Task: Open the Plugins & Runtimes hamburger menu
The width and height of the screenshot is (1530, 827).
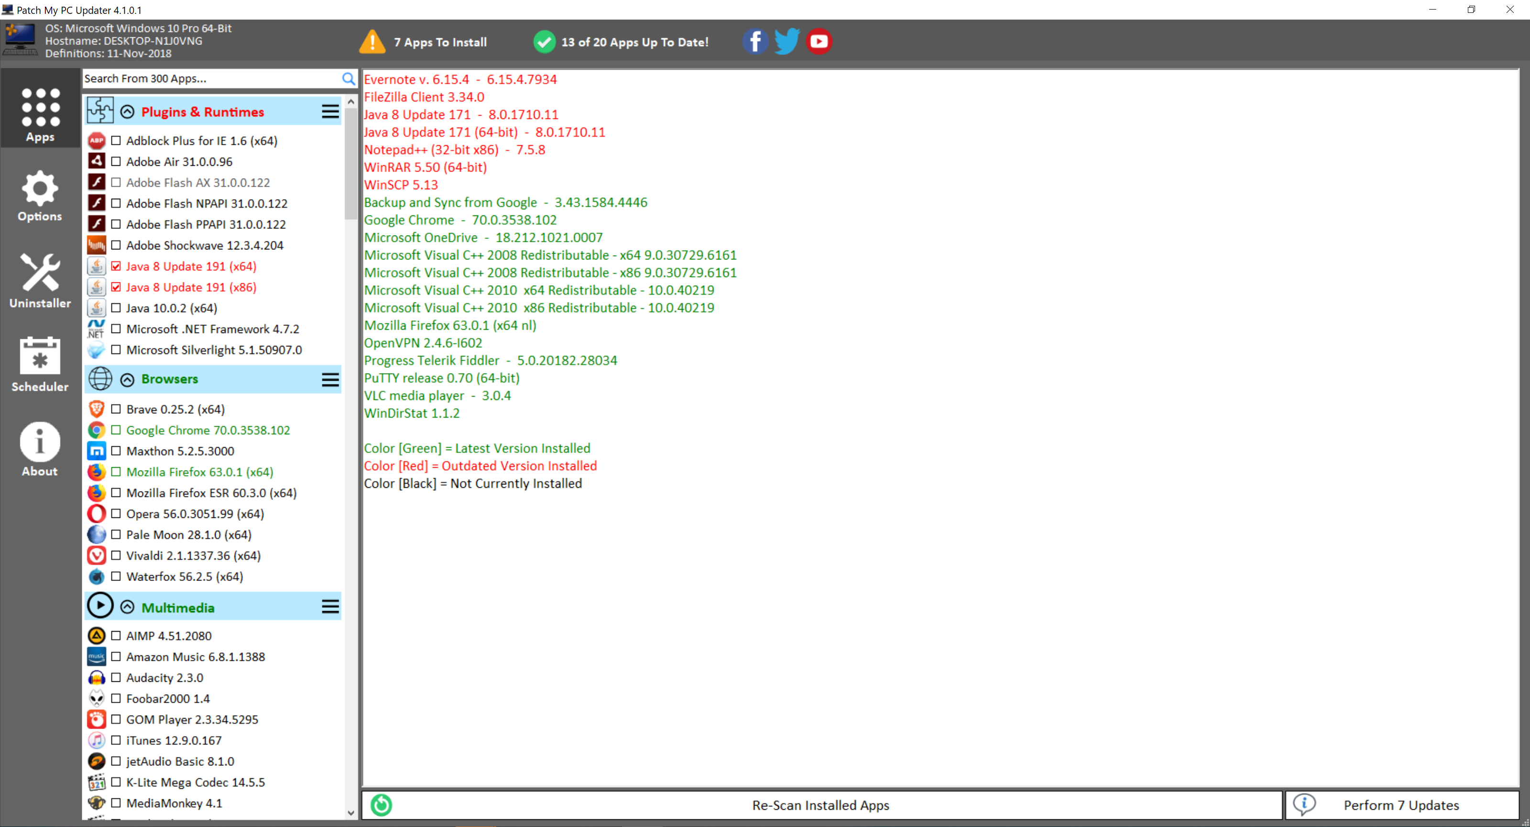Action: (x=330, y=112)
